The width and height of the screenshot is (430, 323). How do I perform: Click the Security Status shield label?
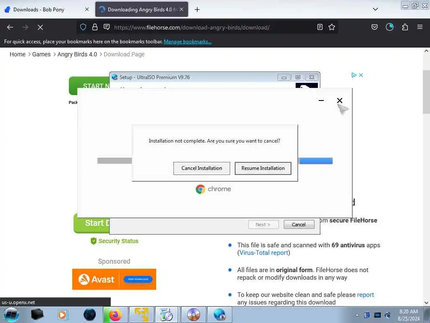[114, 241]
